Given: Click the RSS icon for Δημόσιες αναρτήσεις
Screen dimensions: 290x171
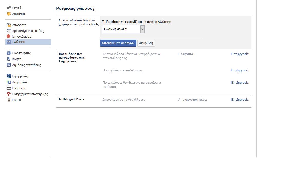Looking at the screenshot, I should (9, 65).
